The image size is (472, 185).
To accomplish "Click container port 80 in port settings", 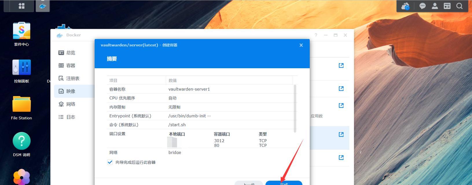I will pos(217,145).
